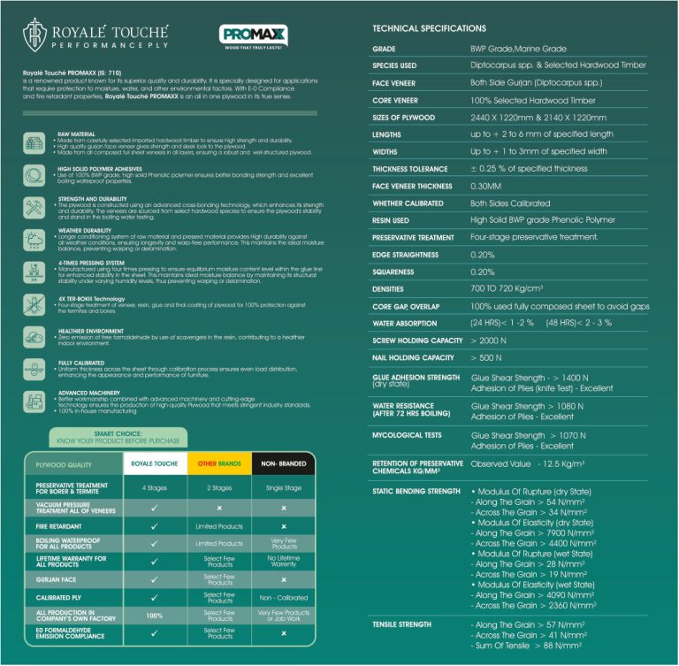This screenshot has width=679, height=666.
Task: Click 'Single Stage' cell under Non-Branded
Action: [284, 488]
